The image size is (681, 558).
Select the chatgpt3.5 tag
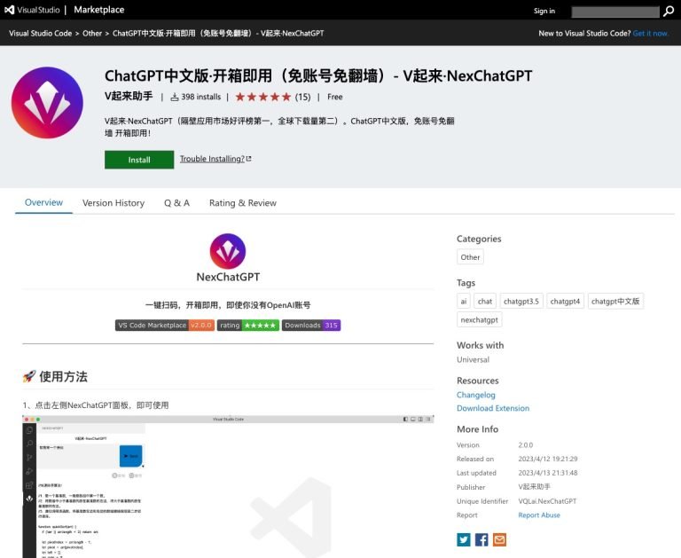pos(521,301)
